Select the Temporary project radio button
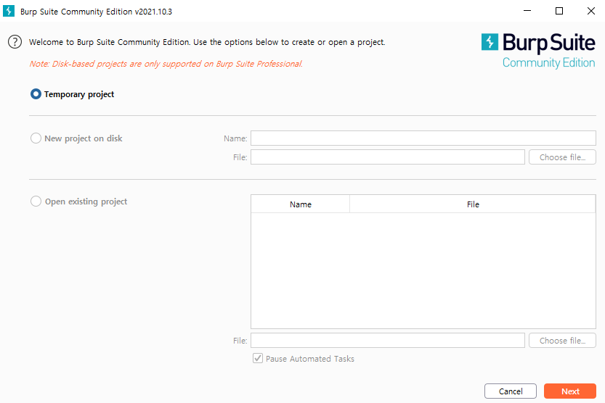Viewport: 605px width, 403px height. click(36, 94)
